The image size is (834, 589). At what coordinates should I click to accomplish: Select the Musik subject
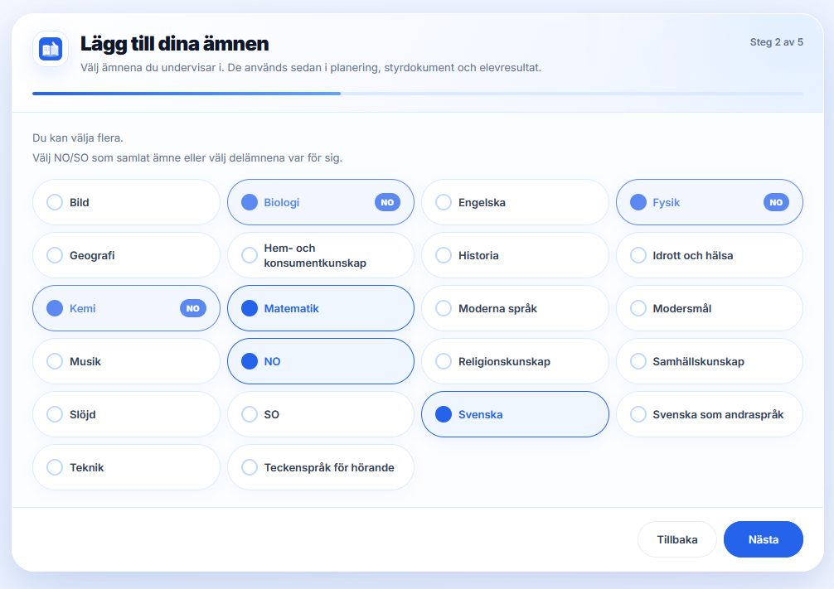[126, 361]
